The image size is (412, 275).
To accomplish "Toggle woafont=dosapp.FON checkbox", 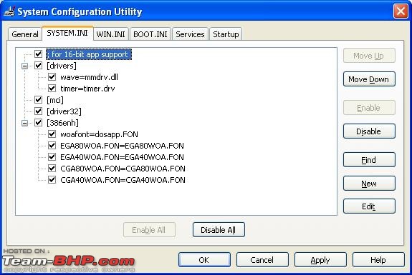I will [x=52, y=134].
